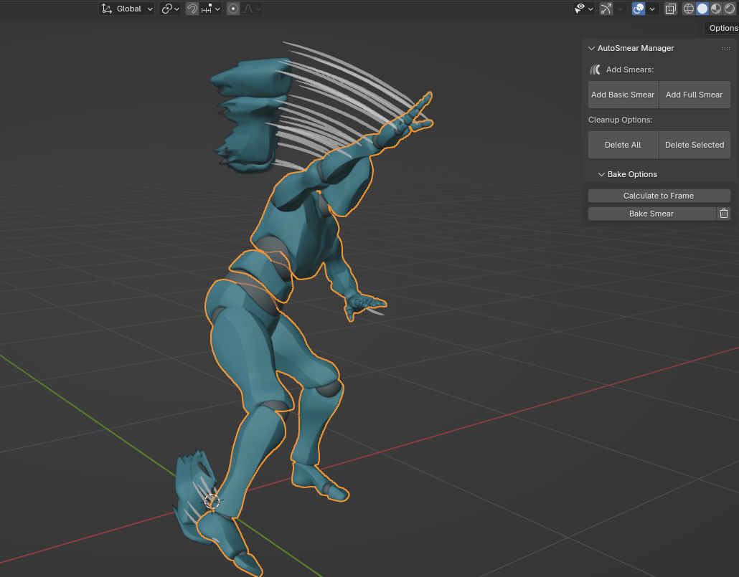
Task: Collapse the AutoSmear Manager panel
Action: [591, 48]
